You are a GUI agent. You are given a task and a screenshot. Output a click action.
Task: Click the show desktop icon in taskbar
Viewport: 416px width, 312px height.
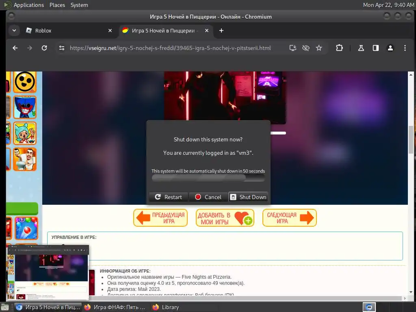(5, 307)
